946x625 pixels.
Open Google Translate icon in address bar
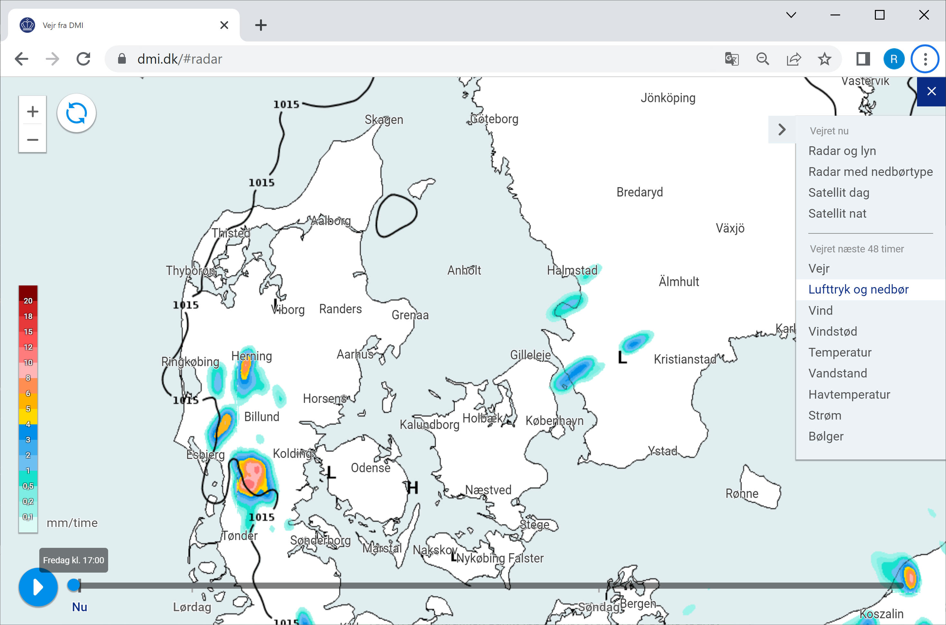[x=731, y=59]
